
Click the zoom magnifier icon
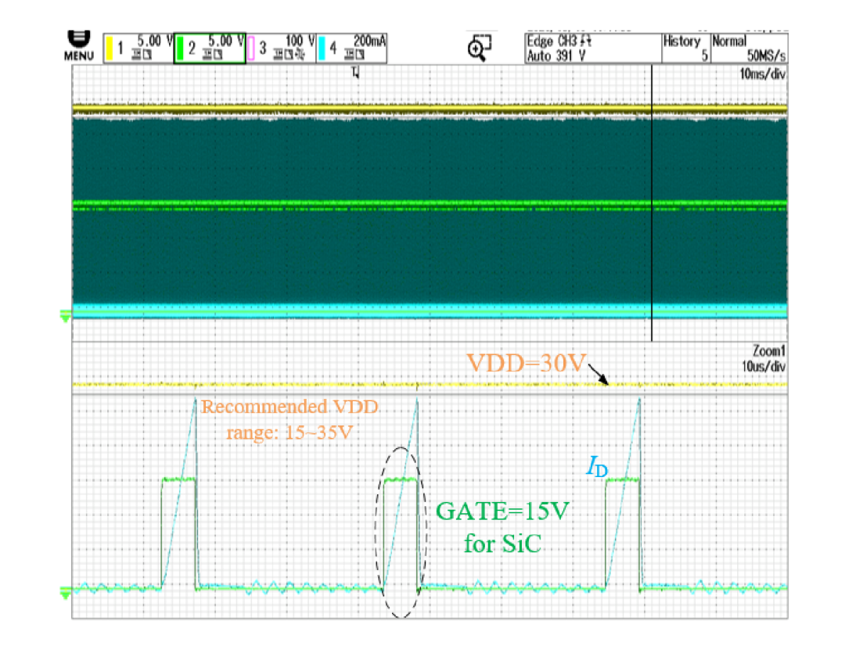tap(480, 48)
